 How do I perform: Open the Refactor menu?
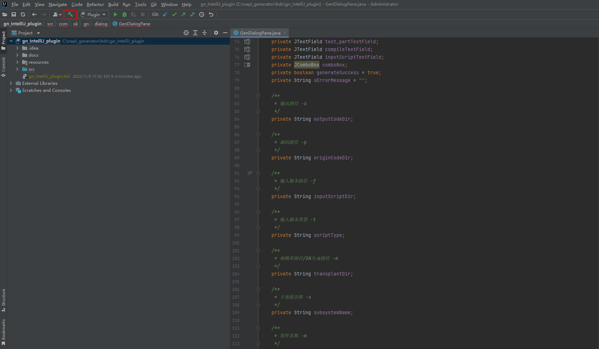click(x=95, y=5)
